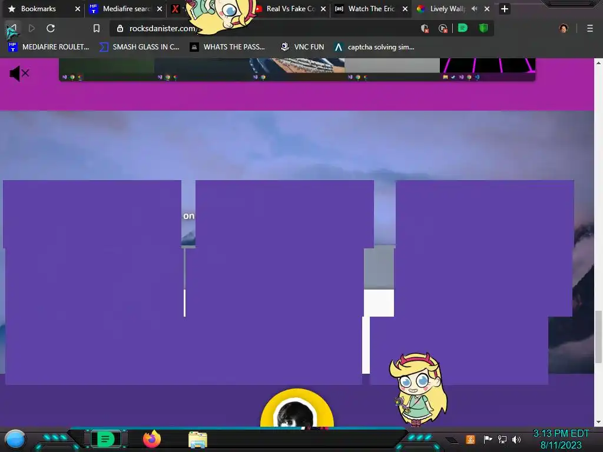603x452 pixels.
Task: Open the network tray icon
Action: (502, 439)
